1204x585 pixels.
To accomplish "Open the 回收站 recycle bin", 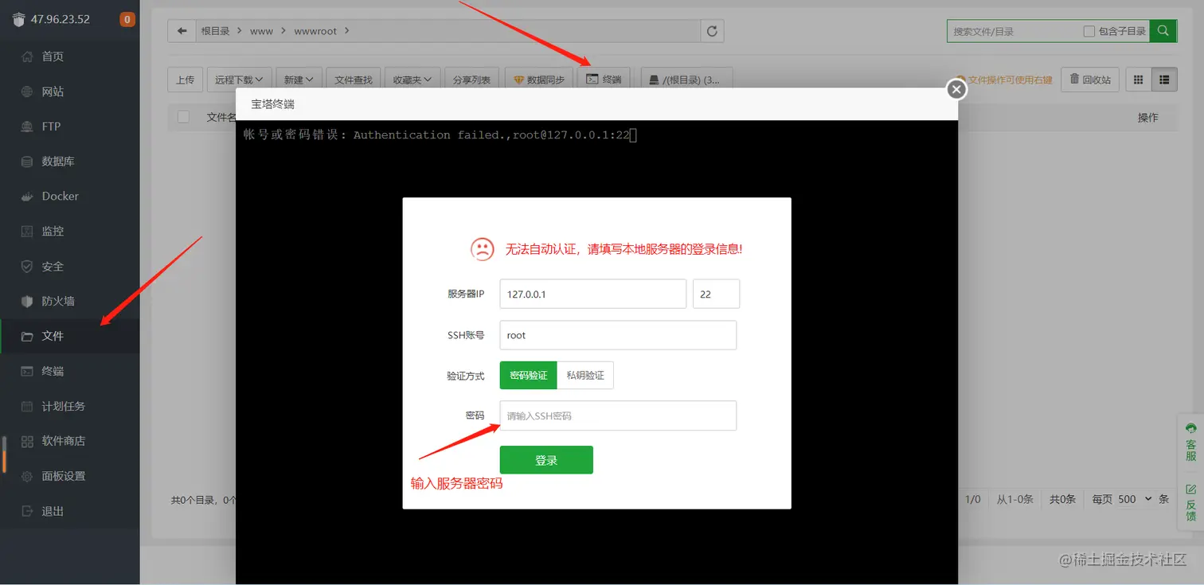I will pos(1090,80).
